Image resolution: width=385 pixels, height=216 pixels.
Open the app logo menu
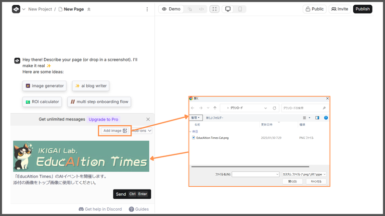coord(16,9)
